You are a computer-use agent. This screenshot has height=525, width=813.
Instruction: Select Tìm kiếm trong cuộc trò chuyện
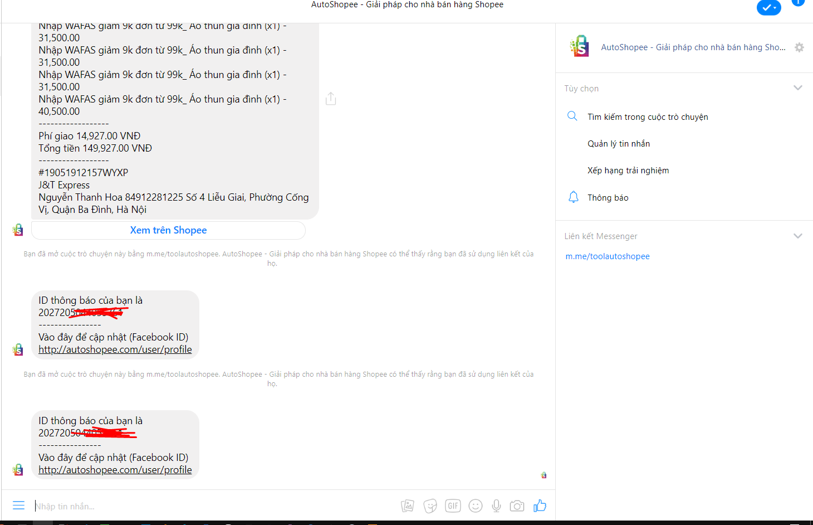648,117
